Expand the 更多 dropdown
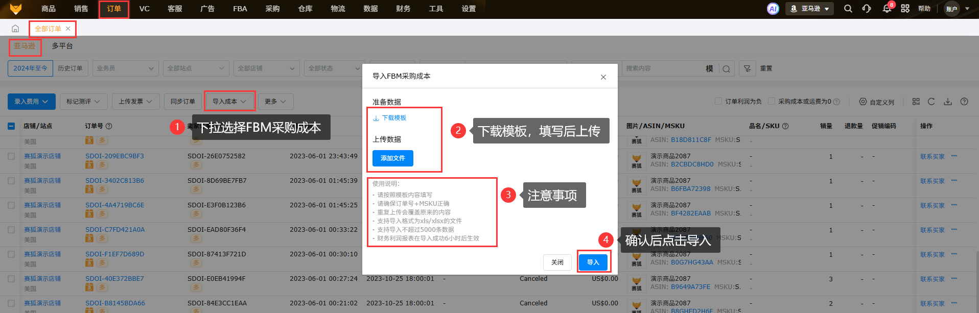 [x=275, y=102]
